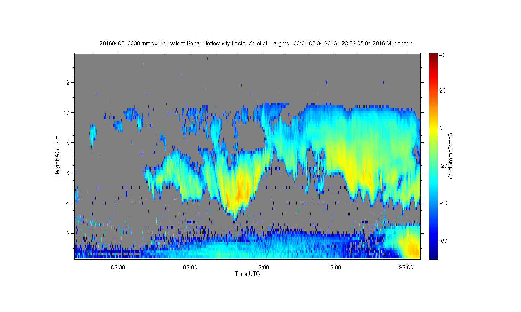Click the 2 km height tick label
Viewport: 521px width, 312px height.
[x=68, y=233]
